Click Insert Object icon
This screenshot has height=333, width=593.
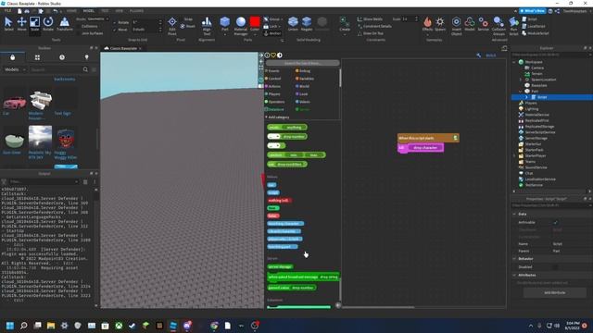pos(457,26)
